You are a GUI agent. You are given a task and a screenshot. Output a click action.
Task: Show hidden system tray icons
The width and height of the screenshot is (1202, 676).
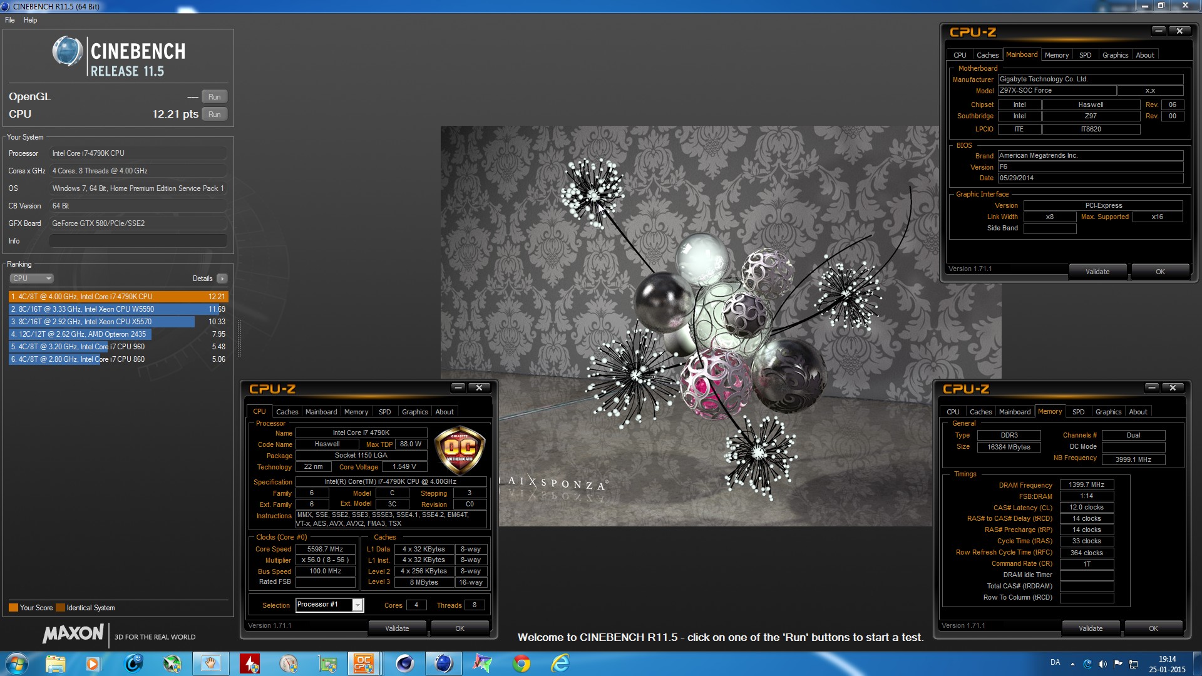click(1072, 664)
